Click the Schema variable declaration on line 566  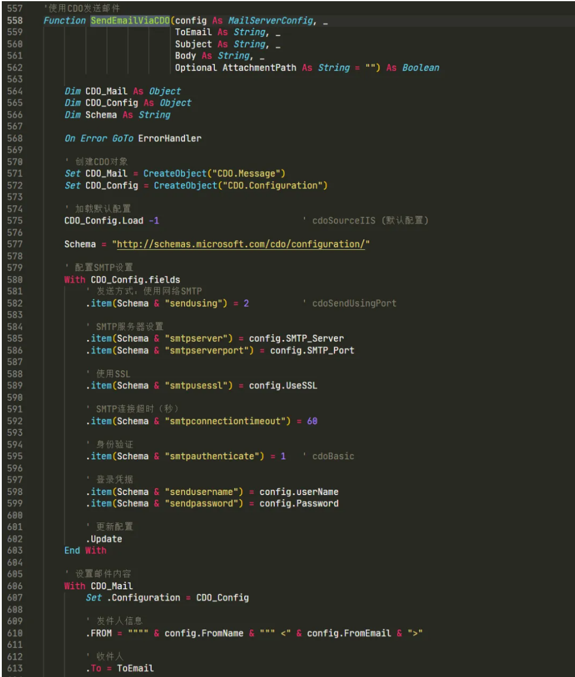click(x=117, y=115)
